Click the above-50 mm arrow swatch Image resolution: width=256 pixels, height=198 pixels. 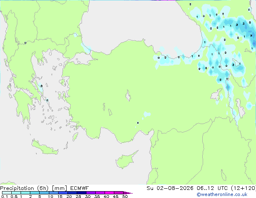pos(128,193)
